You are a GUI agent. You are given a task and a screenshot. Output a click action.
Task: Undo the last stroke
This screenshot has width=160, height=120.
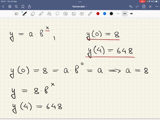tap(131, 7)
